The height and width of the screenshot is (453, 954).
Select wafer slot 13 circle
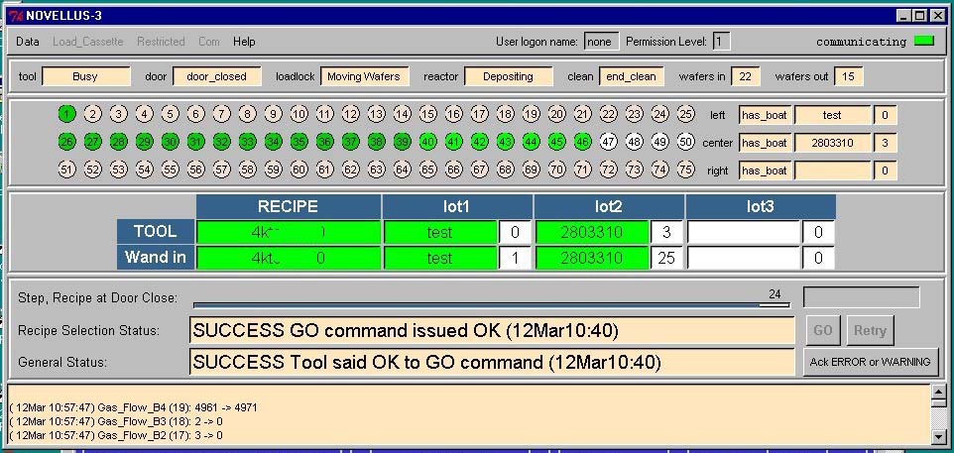(x=376, y=114)
